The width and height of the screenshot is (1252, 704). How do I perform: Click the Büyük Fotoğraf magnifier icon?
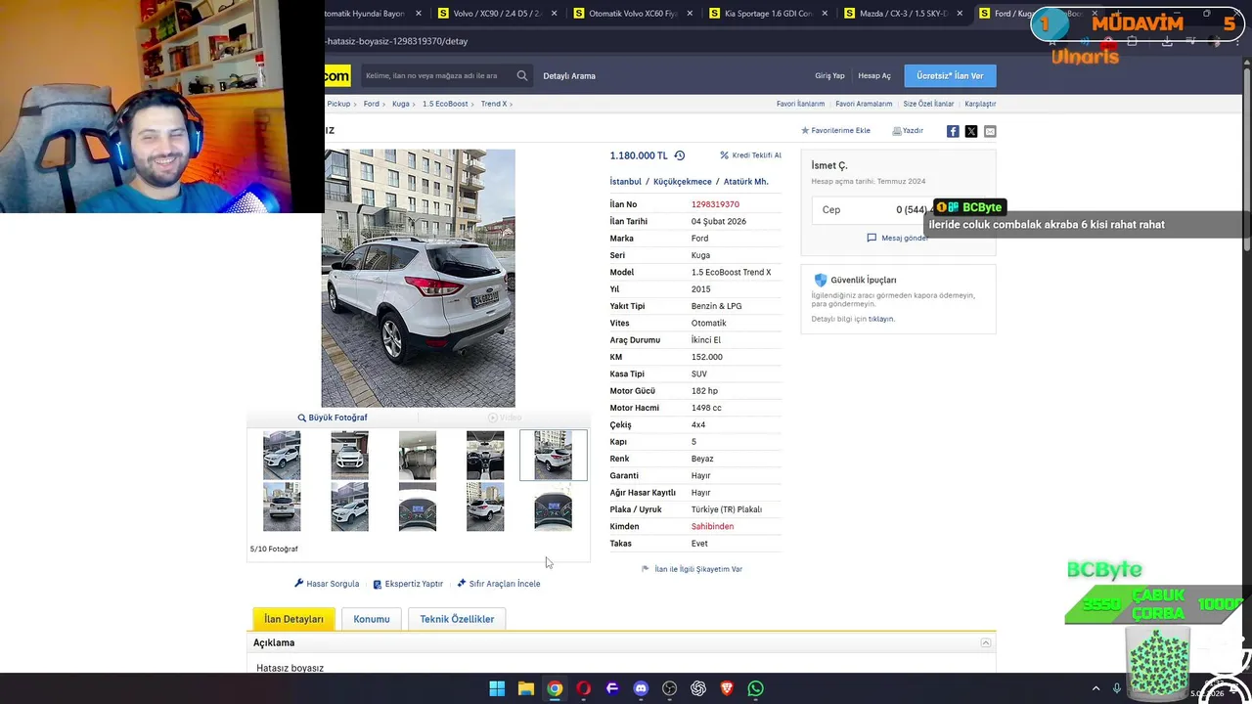[302, 418]
